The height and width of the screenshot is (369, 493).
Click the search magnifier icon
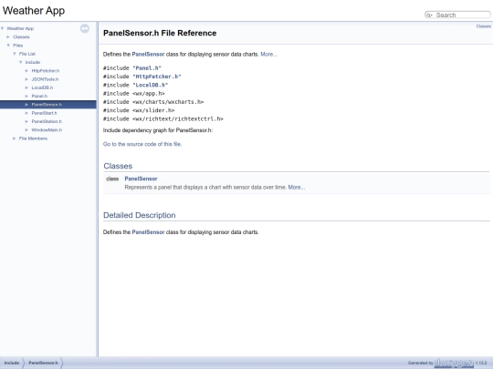pos(429,15)
